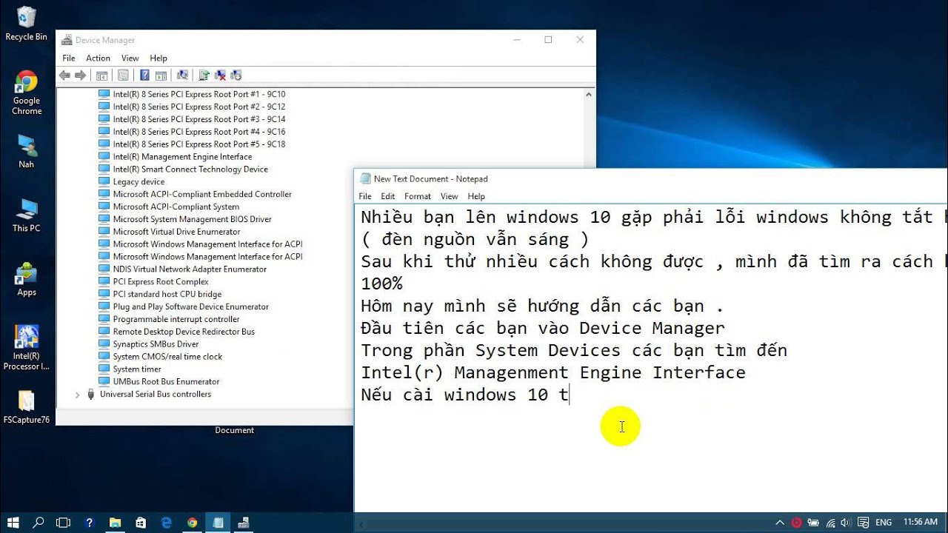Click the Chrome icon on the taskbar

tap(193, 522)
